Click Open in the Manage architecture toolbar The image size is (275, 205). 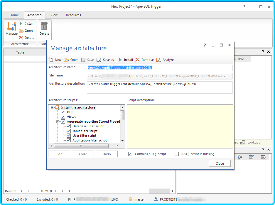(x=71, y=60)
